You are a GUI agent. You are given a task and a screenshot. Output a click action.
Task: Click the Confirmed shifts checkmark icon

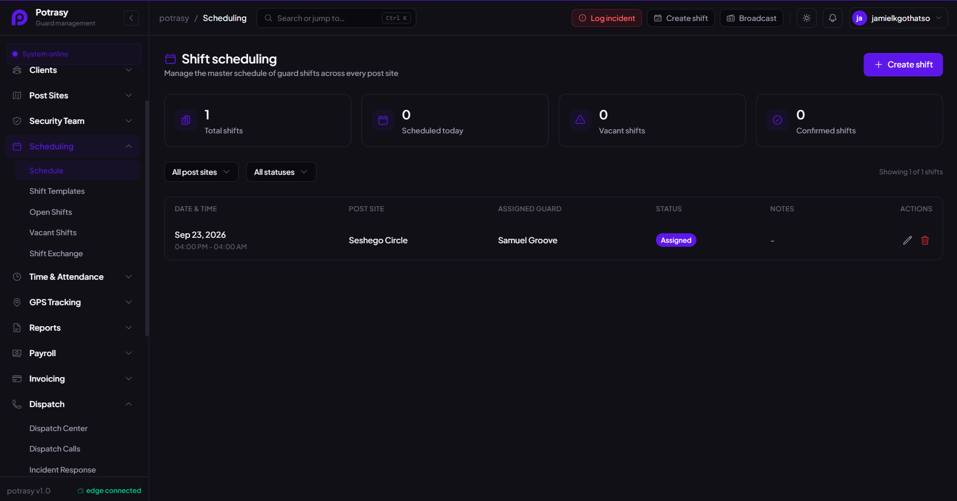777,120
